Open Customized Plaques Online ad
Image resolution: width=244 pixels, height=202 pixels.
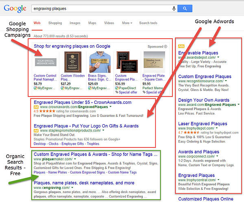pyautogui.click(x=206, y=199)
